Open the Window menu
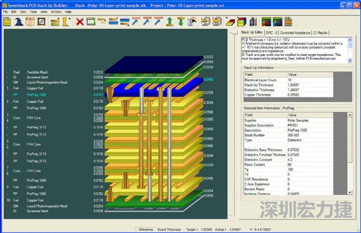 point(56,12)
